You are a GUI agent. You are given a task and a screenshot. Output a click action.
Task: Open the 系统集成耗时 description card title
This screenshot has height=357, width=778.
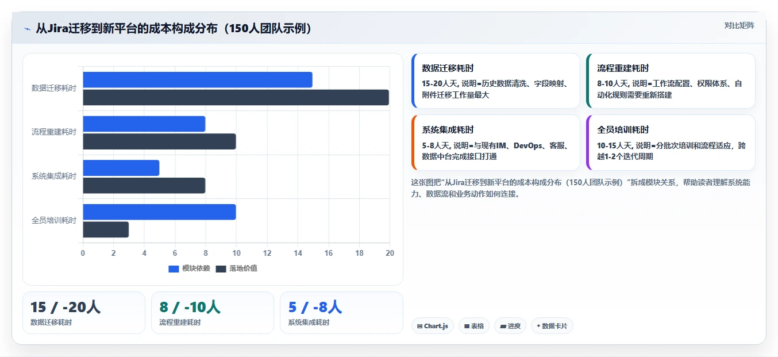[x=448, y=129]
